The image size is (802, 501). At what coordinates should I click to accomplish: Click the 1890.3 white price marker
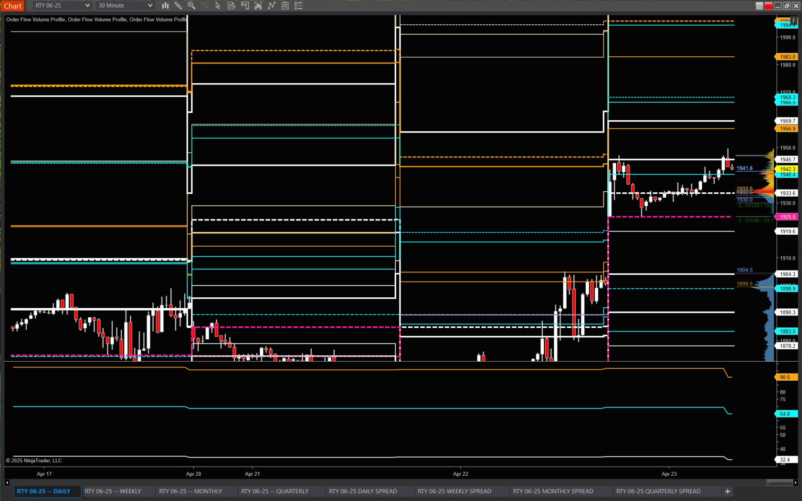click(787, 313)
